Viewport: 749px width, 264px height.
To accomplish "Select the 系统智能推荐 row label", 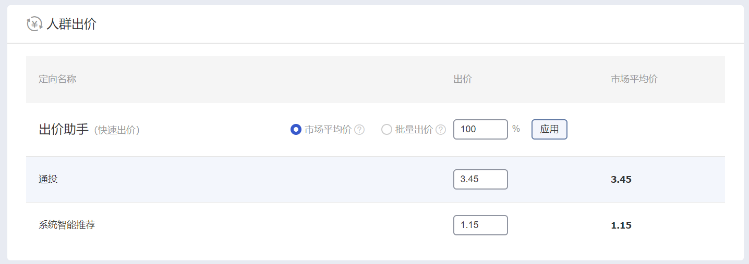I will (67, 225).
